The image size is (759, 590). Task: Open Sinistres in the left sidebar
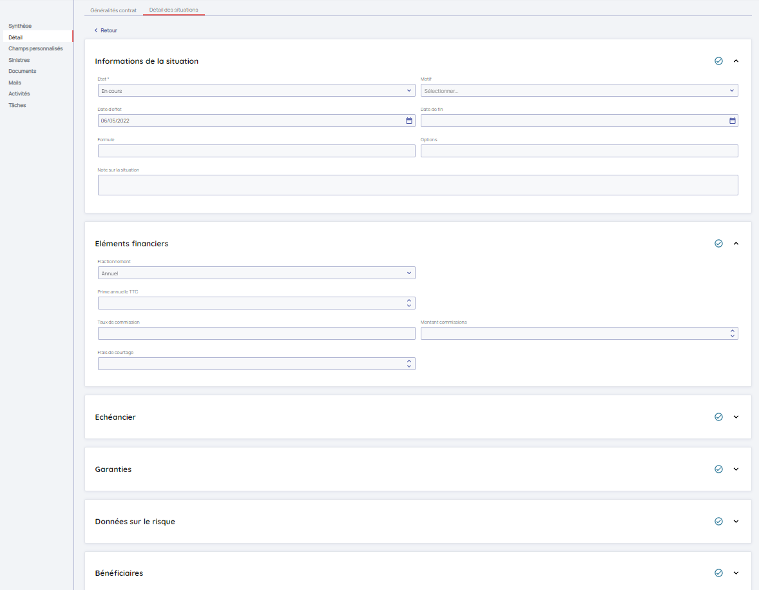click(x=19, y=60)
